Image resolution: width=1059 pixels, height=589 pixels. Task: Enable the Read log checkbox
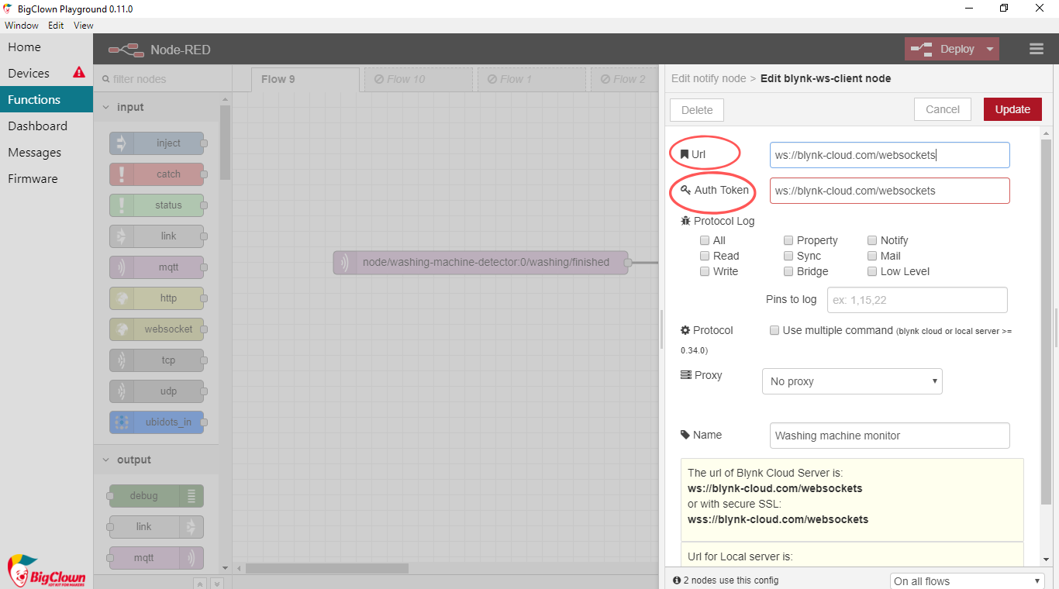click(705, 256)
